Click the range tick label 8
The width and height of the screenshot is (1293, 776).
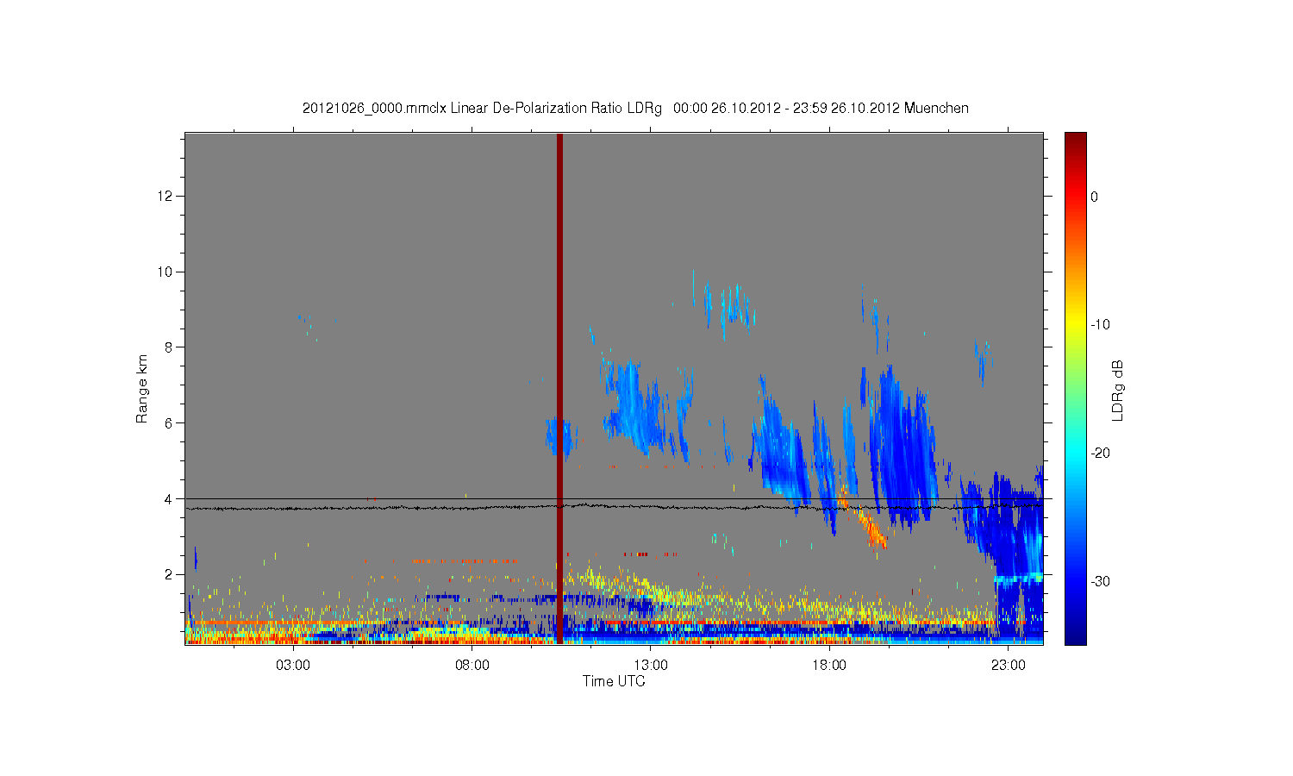(170, 347)
